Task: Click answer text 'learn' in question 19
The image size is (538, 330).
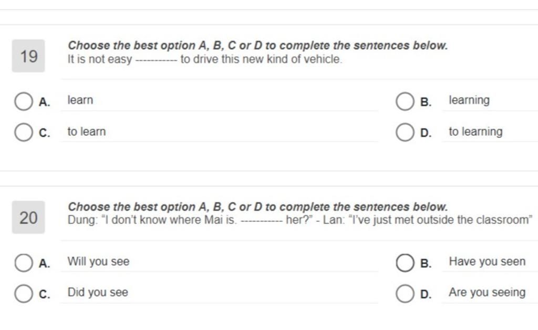Action: click(x=80, y=100)
